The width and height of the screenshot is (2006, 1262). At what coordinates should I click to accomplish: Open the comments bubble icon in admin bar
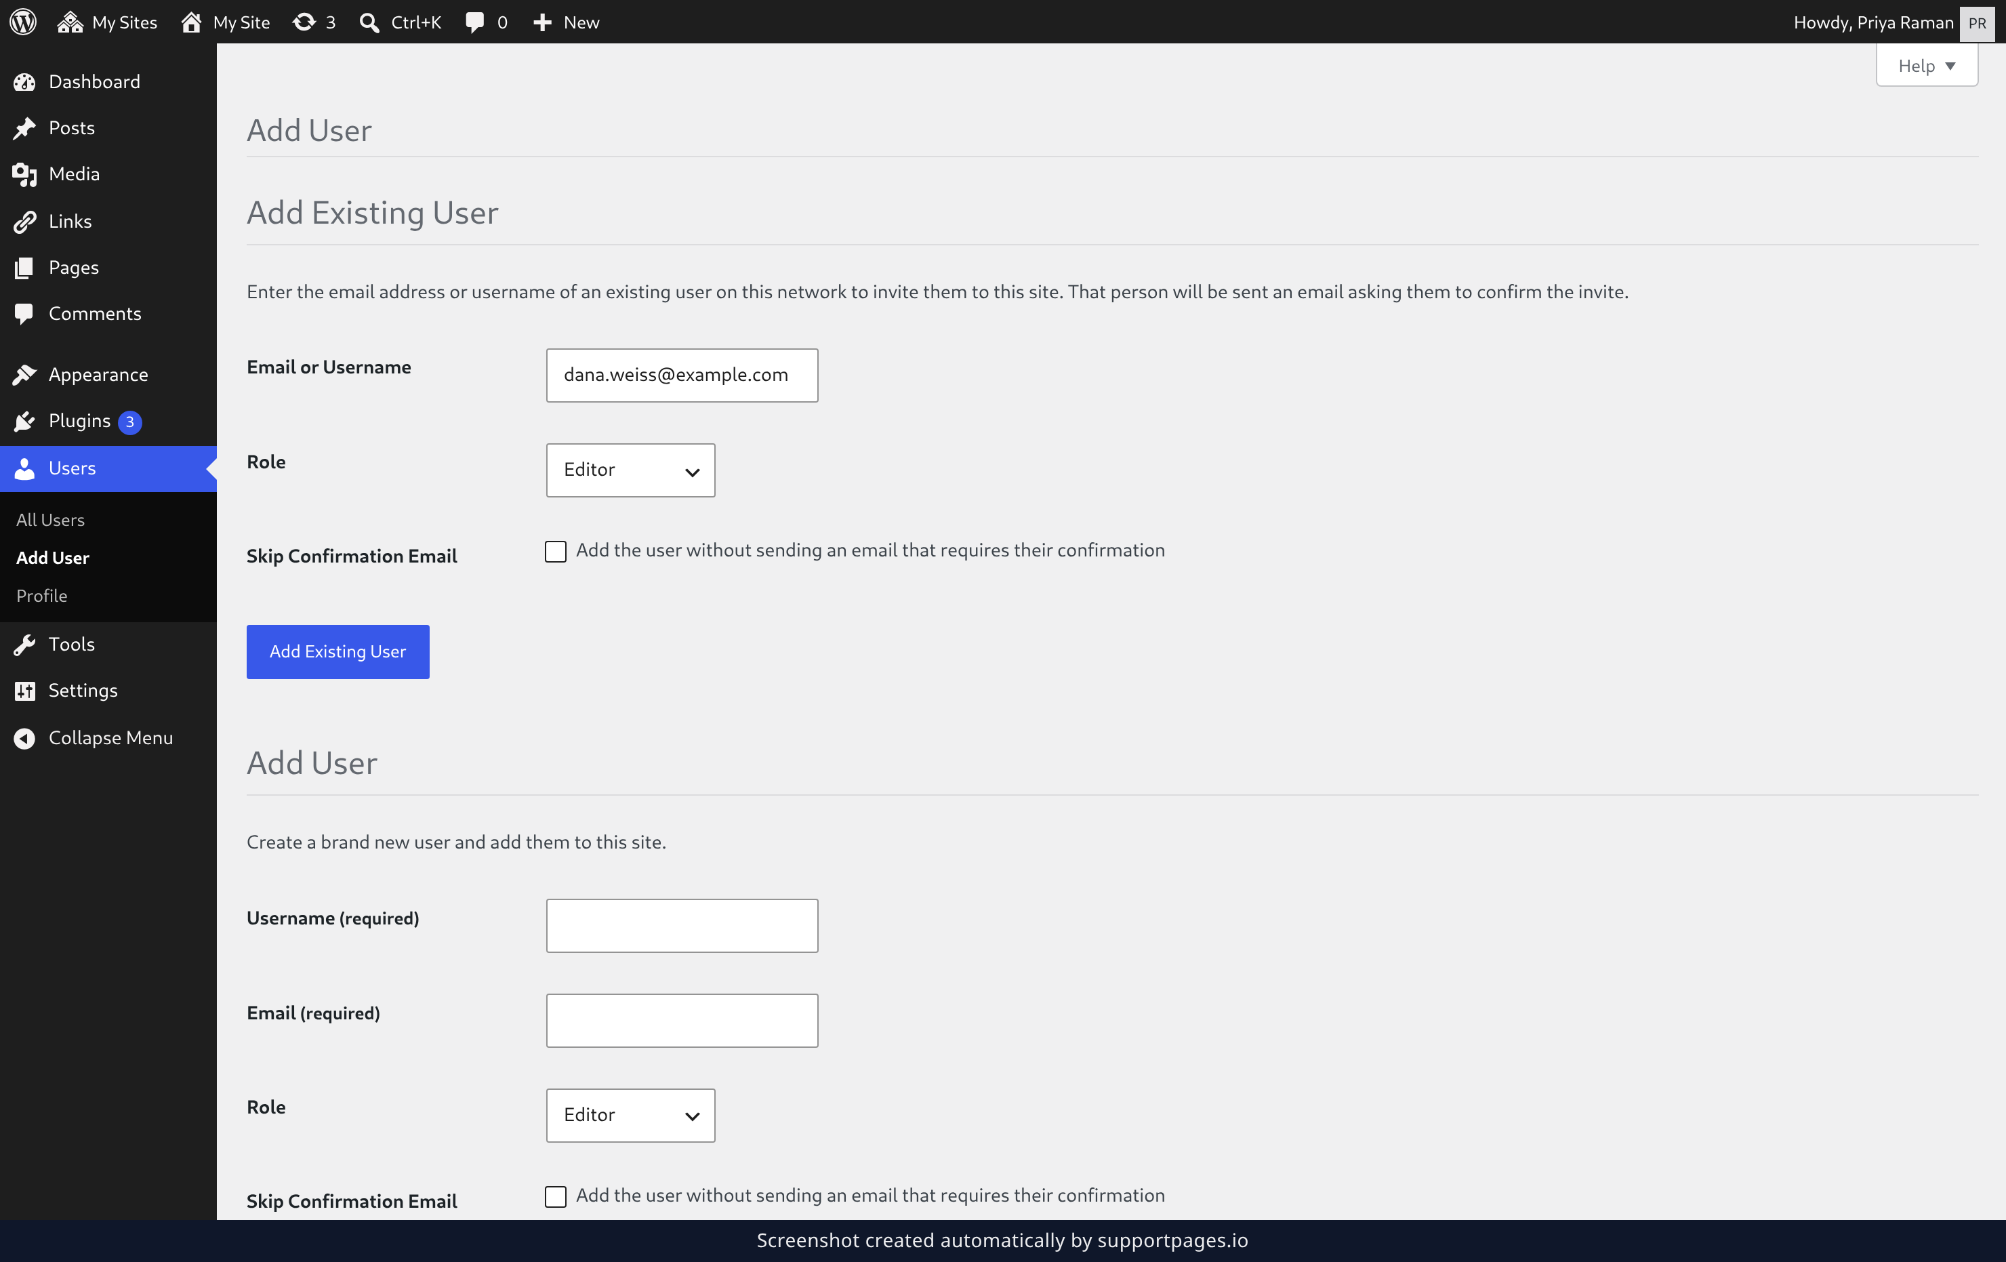tap(475, 22)
